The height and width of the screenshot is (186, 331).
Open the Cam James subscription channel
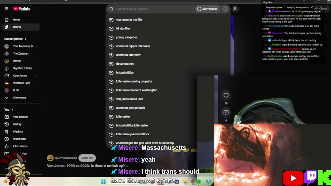(21, 76)
